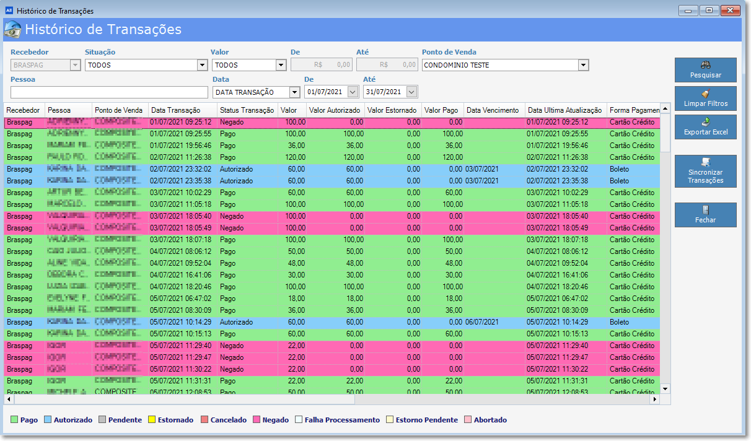
Task: Expand the Valor filter combo box
Action: [x=281, y=65]
